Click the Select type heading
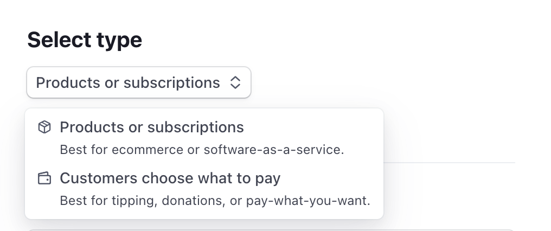The image size is (551, 231). click(85, 40)
